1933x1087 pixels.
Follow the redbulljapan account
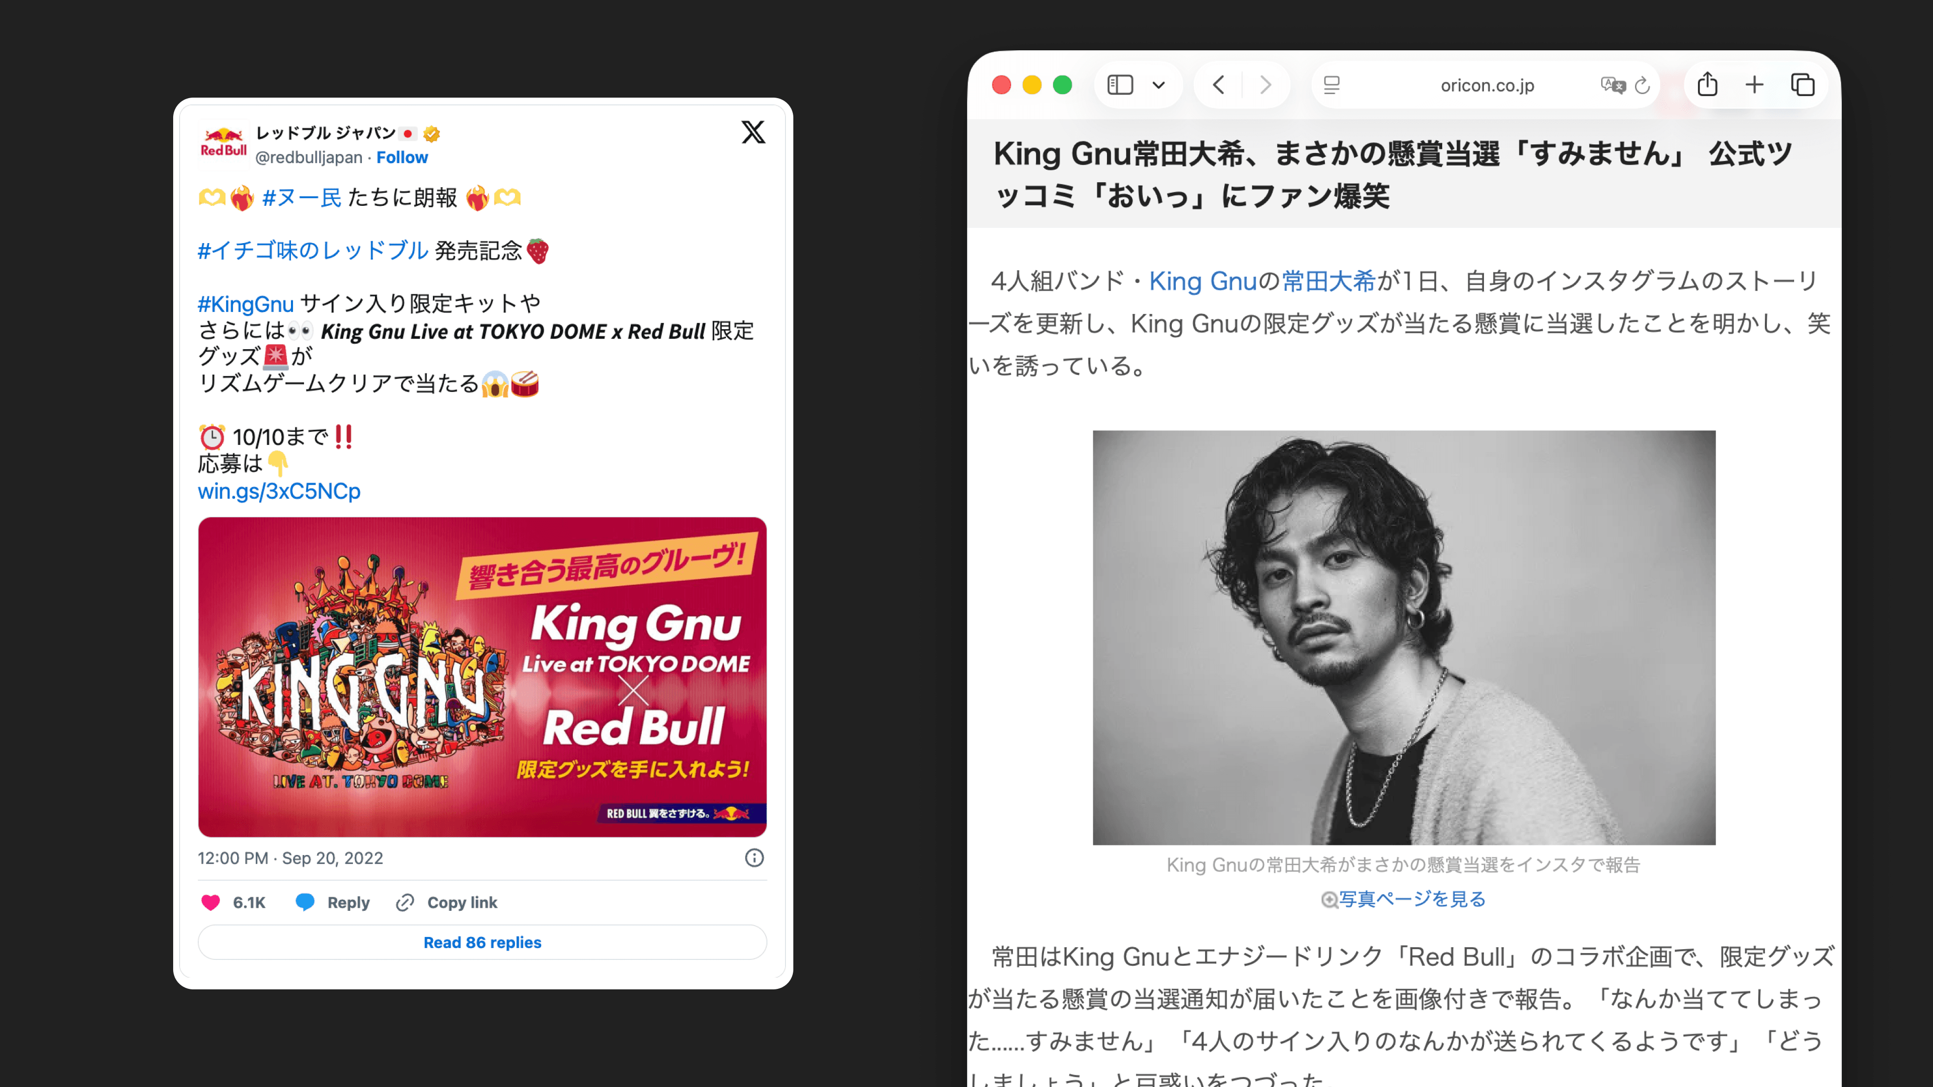[402, 157]
